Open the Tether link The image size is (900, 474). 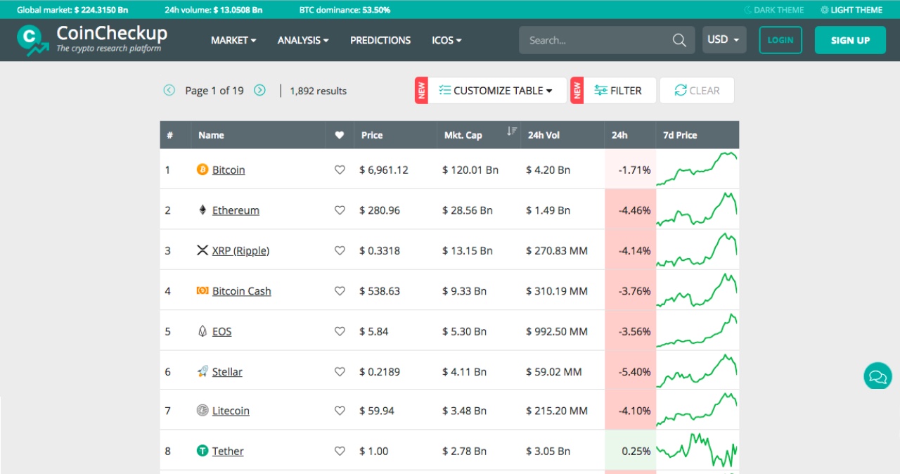(228, 451)
